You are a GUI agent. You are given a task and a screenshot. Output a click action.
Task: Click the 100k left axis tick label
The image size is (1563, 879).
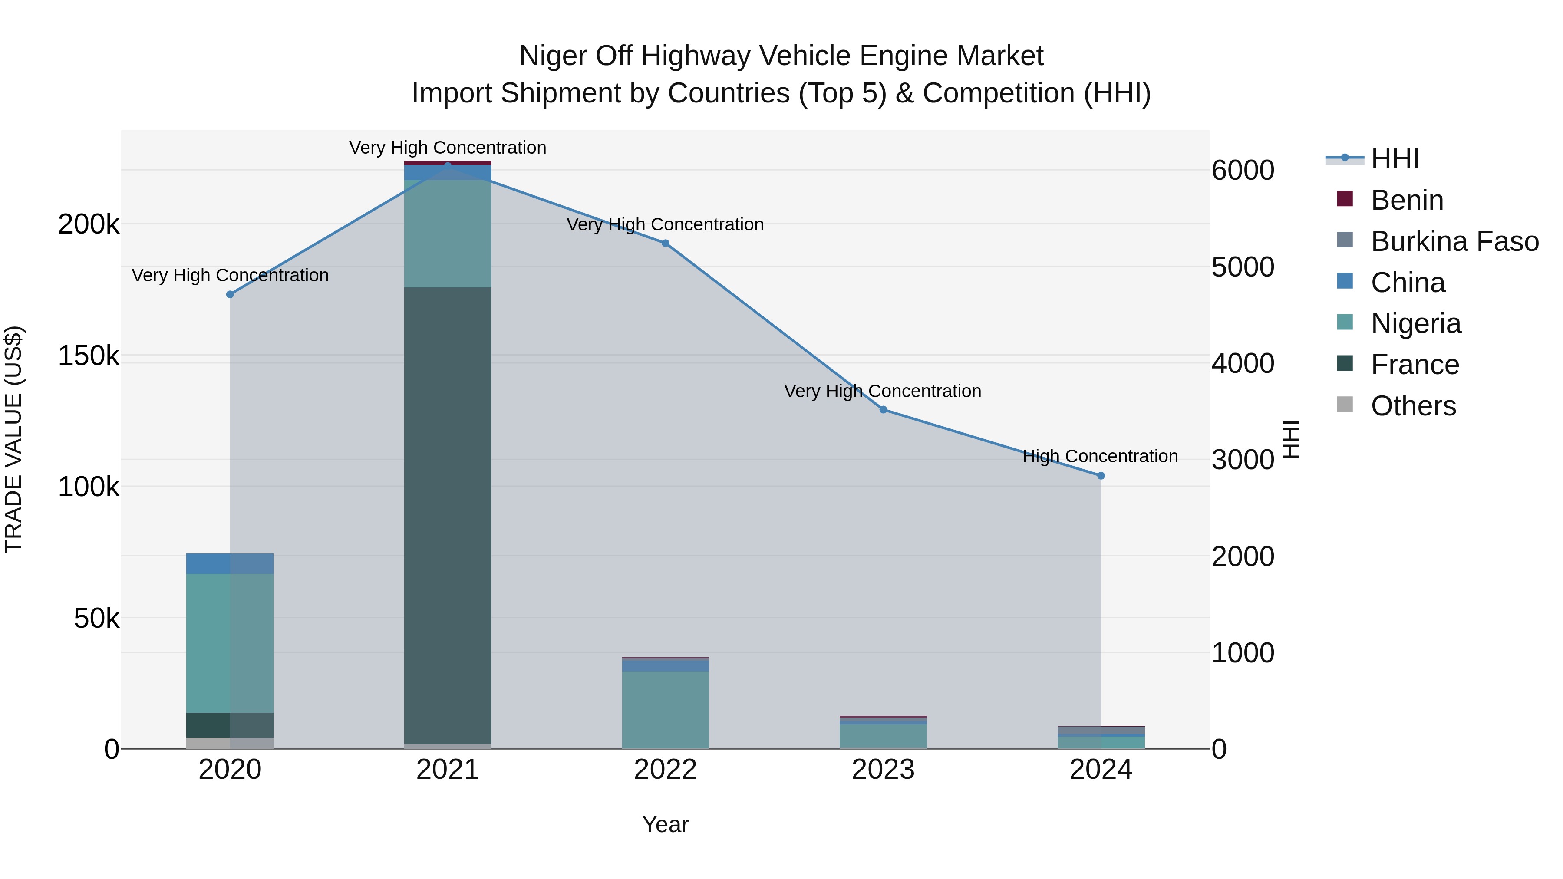pyautogui.click(x=89, y=487)
